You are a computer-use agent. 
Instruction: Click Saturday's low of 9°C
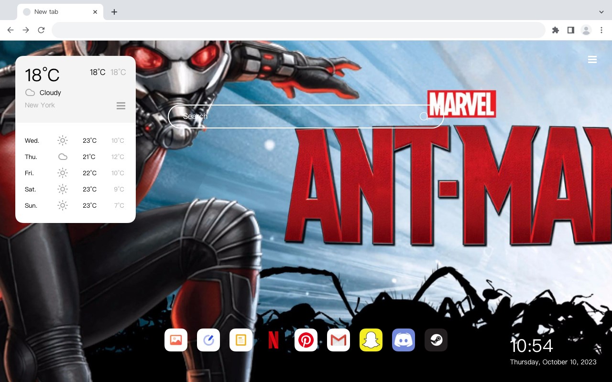(119, 189)
